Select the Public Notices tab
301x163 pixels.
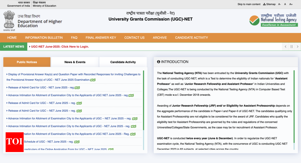pos(27,62)
